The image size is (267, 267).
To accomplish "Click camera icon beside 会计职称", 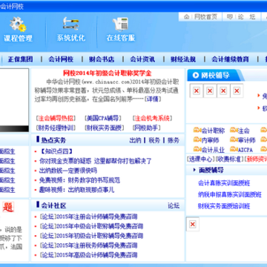I will coord(197,130).
